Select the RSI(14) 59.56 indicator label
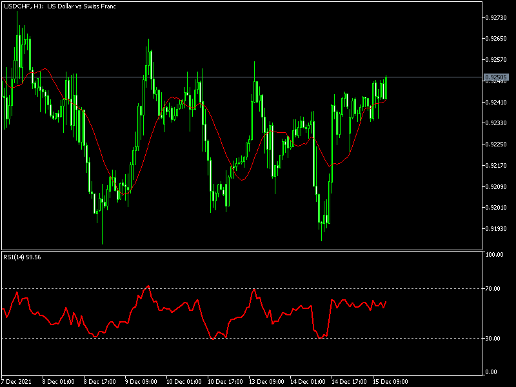 click(x=22, y=257)
